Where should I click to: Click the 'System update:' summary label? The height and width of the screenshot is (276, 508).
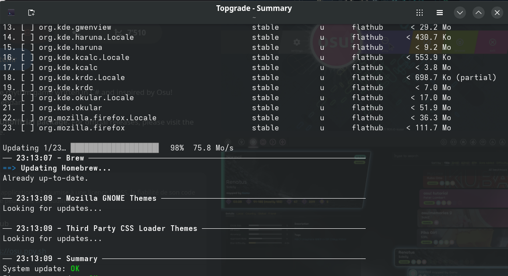[34, 269]
